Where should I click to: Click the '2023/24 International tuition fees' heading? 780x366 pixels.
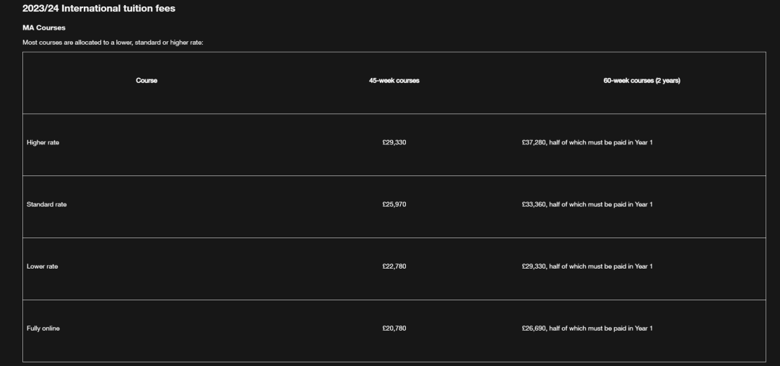tap(98, 9)
